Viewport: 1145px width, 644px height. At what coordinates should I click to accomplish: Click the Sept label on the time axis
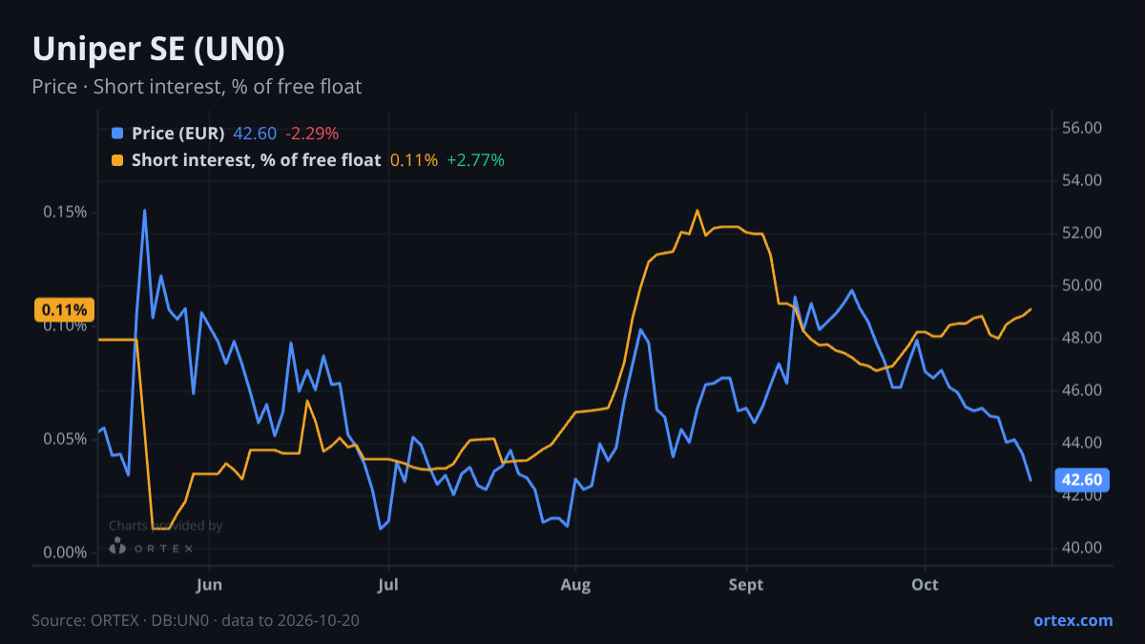746,585
